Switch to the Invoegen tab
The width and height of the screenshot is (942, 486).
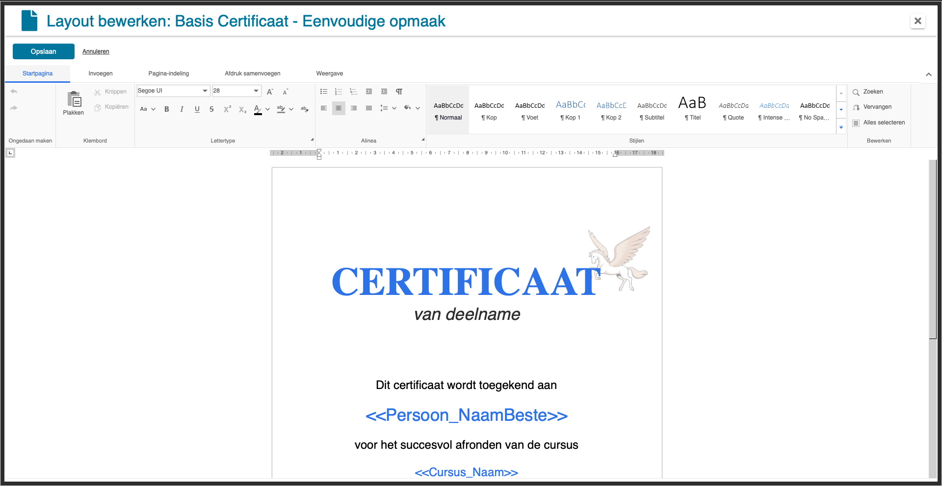pyautogui.click(x=101, y=73)
